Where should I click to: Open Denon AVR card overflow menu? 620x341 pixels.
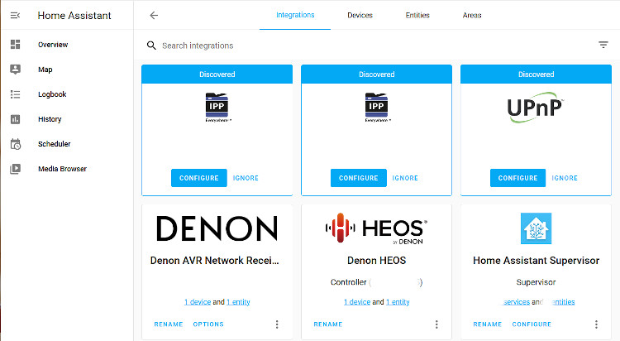277,324
